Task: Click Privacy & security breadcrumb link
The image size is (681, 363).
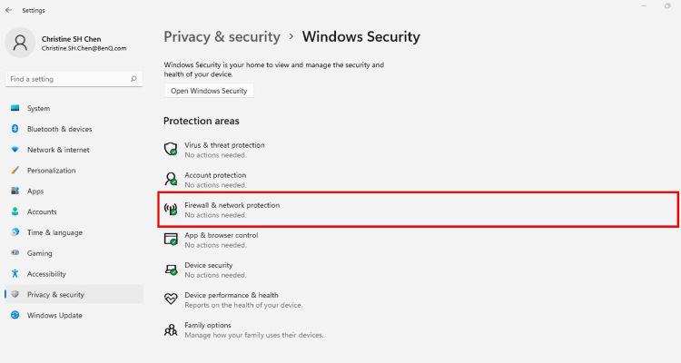Action: point(222,36)
